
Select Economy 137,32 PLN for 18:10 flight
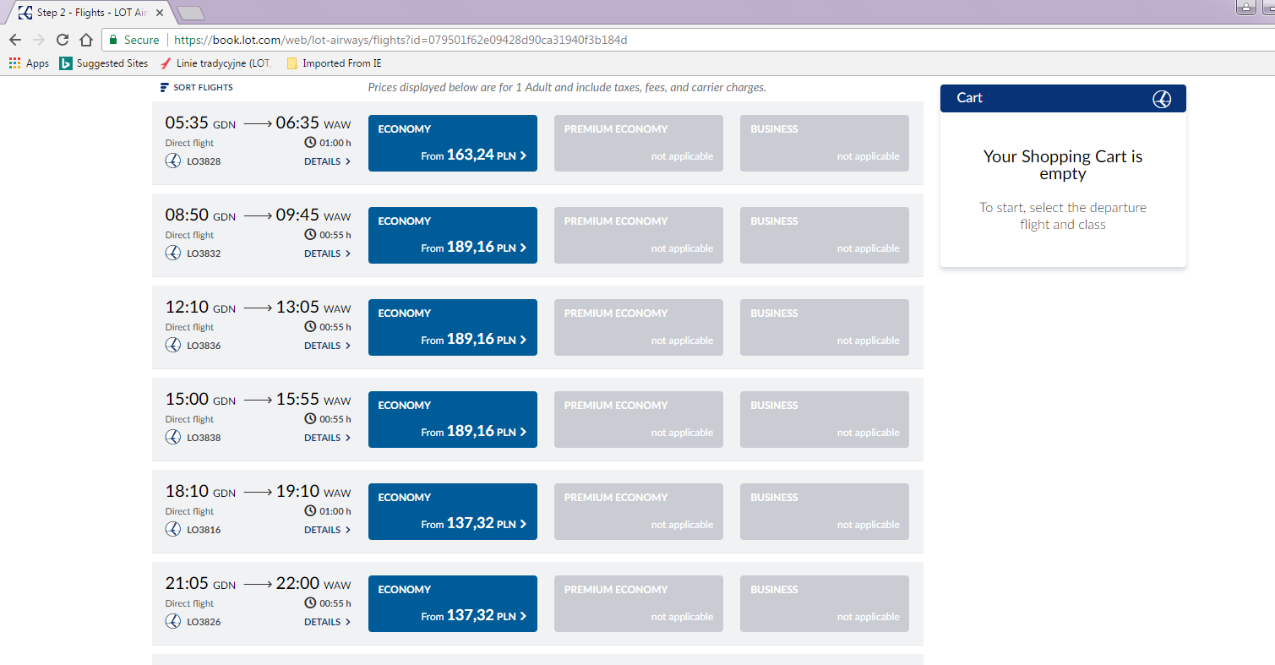pos(453,511)
